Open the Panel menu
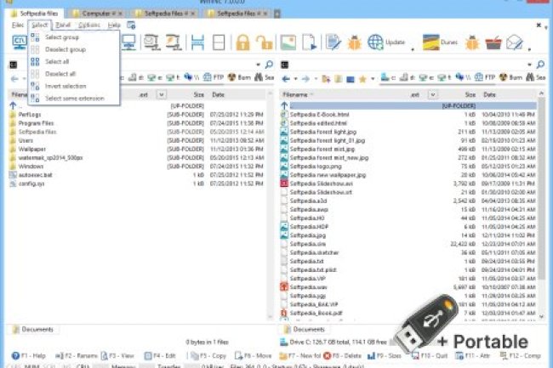Viewport: 553px width, 368px height. 63,25
